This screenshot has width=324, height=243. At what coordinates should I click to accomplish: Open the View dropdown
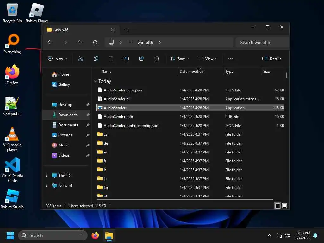coord(208,59)
